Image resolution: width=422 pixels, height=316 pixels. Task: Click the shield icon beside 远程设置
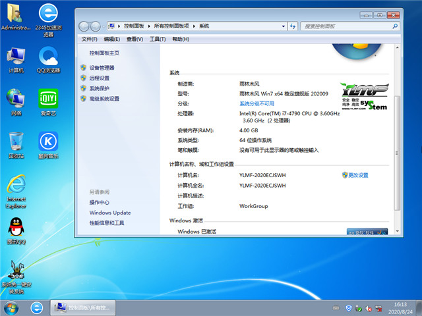click(84, 78)
